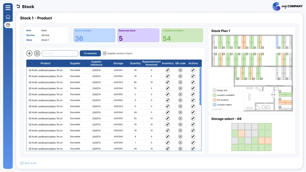Screen dimensions: 306x172
Task: Open actions edit for the row with quantity 15
Action: point(193,88)
